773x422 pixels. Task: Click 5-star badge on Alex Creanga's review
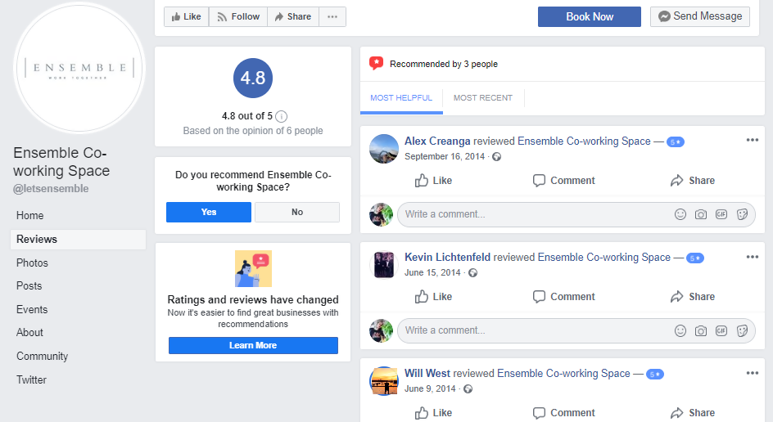tap(675, 142)
